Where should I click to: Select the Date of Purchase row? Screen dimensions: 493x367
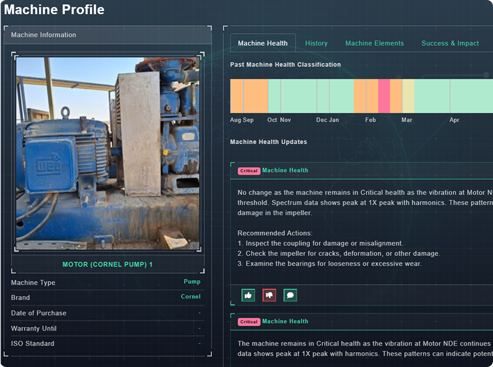click(107, 313)
